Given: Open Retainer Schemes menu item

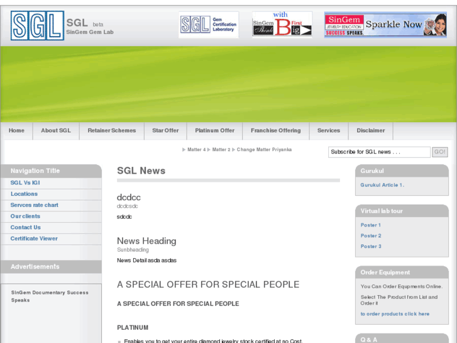Looking at the screenshot, I should click(112, 130).
